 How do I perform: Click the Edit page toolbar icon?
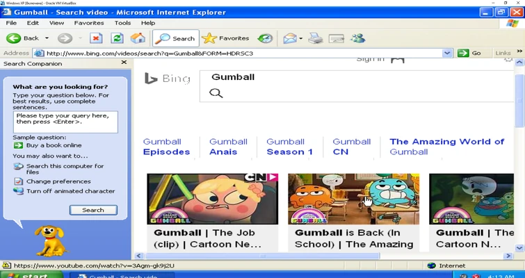pos(337,38)
